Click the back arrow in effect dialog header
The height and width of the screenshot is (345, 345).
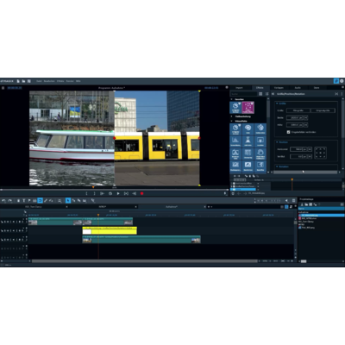tap(273, 94)
